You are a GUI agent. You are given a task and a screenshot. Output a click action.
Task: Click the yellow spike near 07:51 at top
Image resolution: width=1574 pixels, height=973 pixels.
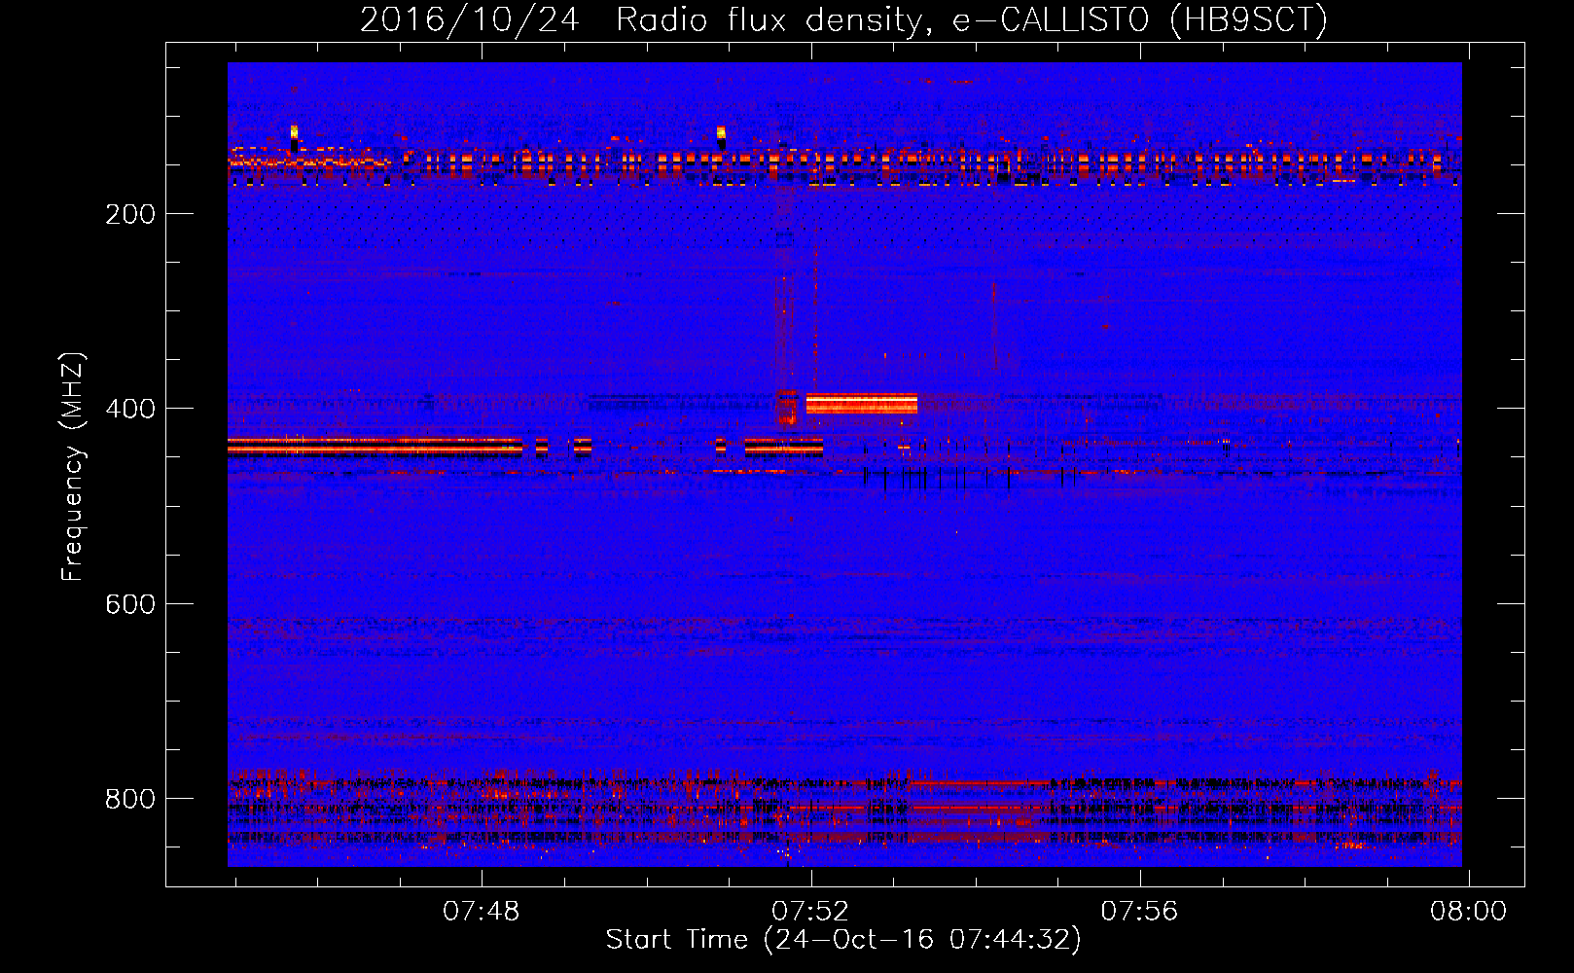(x=721, y=134)
